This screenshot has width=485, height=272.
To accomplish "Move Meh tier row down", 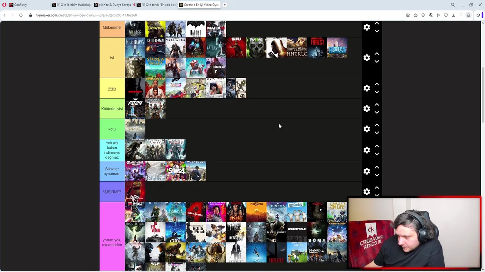I will pos(377,92).
